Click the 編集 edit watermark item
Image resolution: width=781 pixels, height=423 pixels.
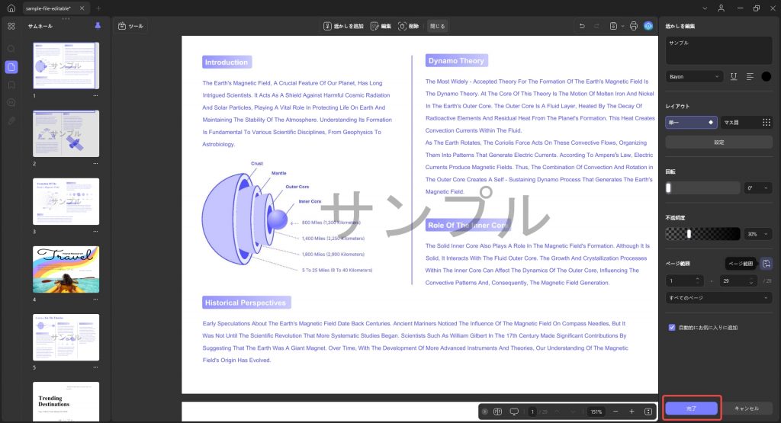tap(381, 26)
